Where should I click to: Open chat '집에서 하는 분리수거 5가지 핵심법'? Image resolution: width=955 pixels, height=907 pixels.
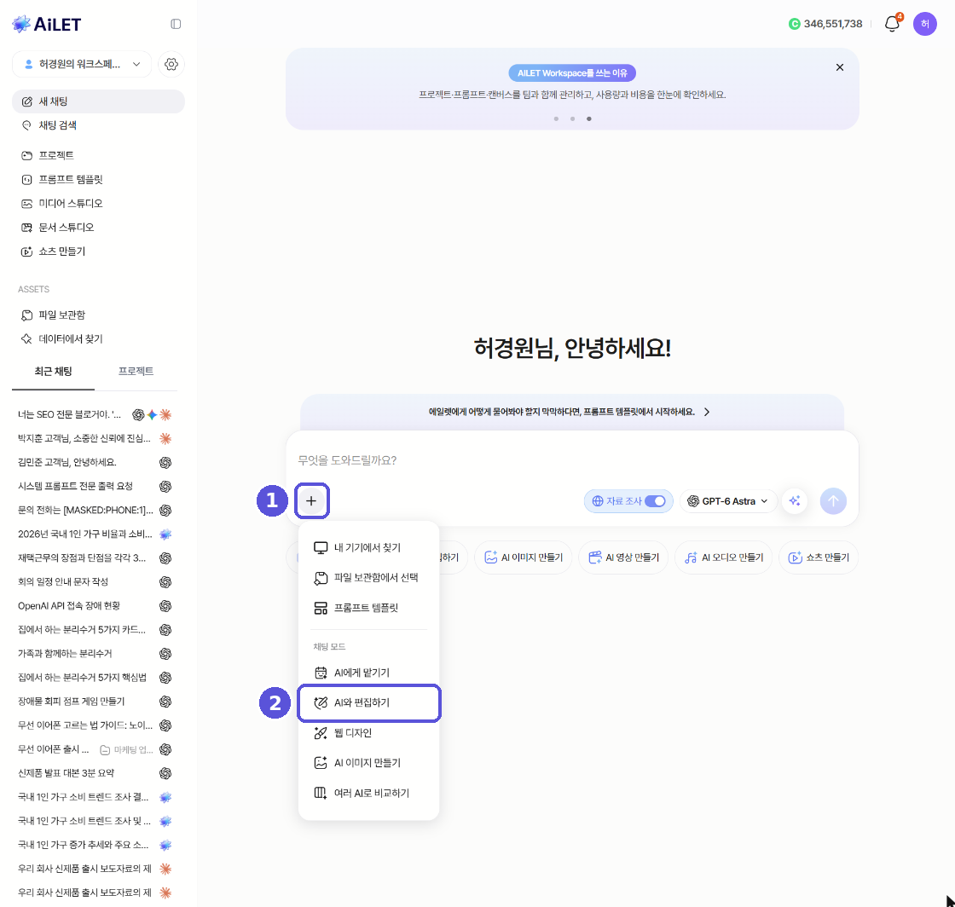[95, 678]
